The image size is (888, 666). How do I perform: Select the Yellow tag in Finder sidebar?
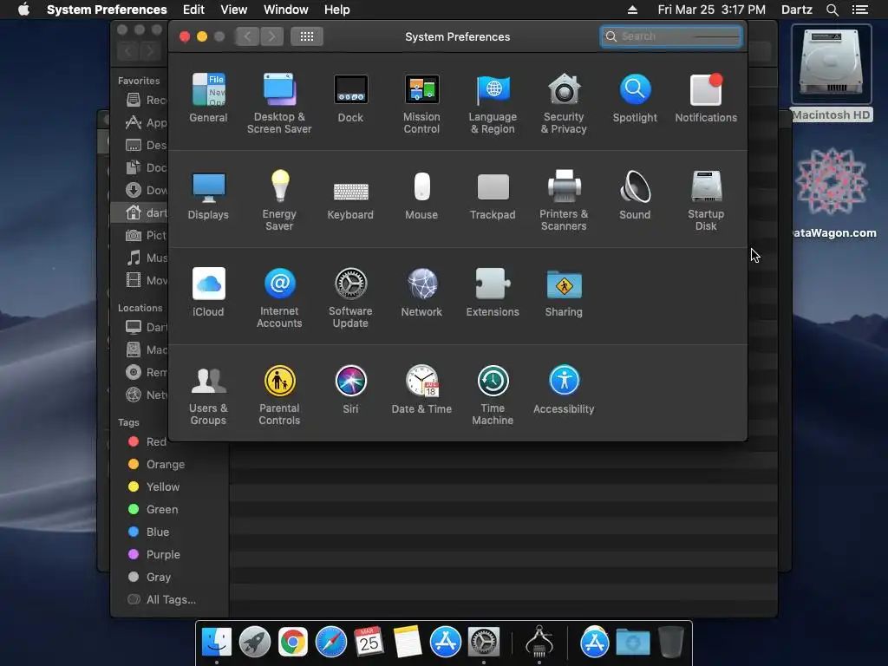pyautogui.click(x=154, y=487)
